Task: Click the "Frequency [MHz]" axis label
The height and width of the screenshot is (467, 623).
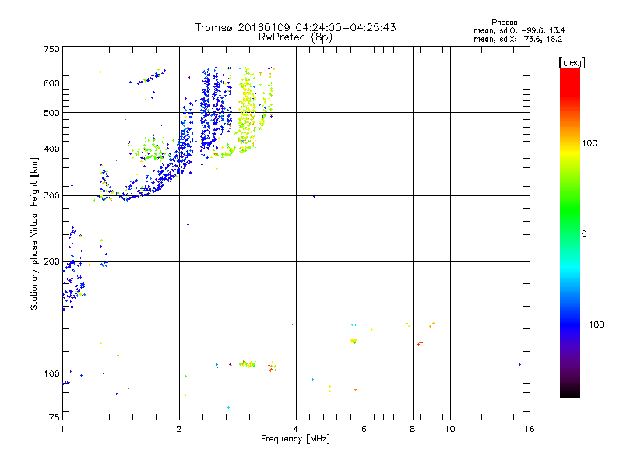Action: pos(295,439)
